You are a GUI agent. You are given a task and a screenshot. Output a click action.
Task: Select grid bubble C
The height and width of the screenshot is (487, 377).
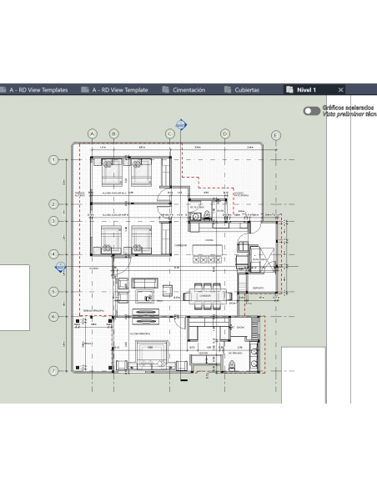[x=170, y=134]
